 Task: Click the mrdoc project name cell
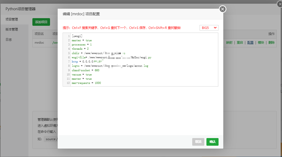point(39,43)
